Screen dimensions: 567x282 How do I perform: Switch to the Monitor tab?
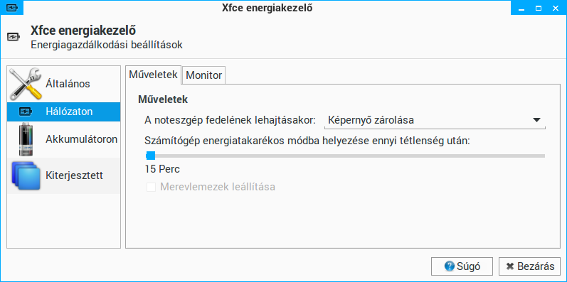(x=204, y=75)
